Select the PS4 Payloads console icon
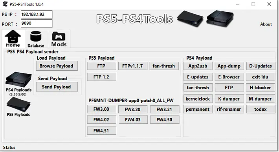The height and width of the screenshot is (152, 279). click(18, 79)
